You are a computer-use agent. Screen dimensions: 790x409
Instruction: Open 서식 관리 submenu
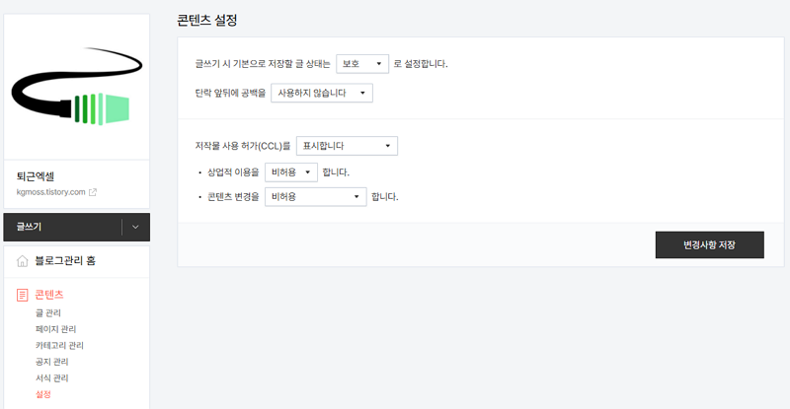point(52,377)
